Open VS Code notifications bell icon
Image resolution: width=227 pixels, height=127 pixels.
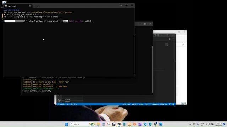pos(173,104)
